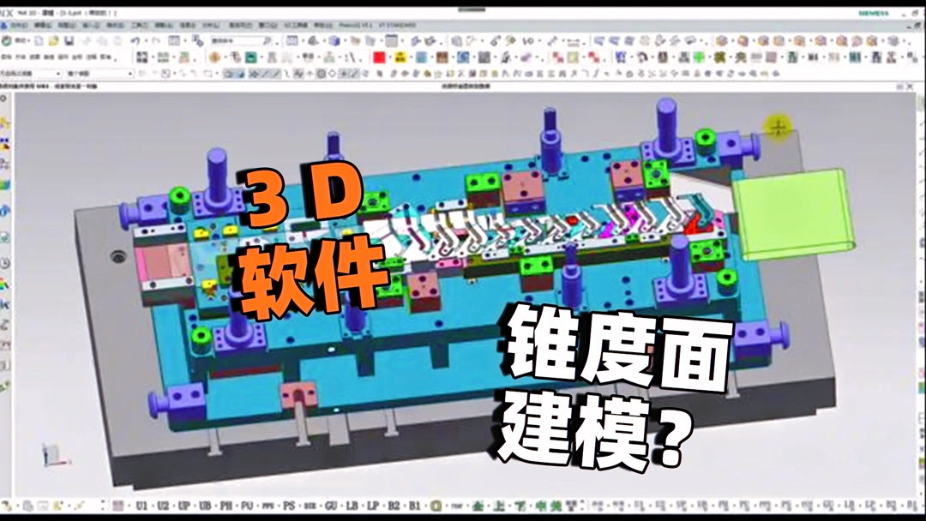Click the B1 layer button in the status bar

414,506
